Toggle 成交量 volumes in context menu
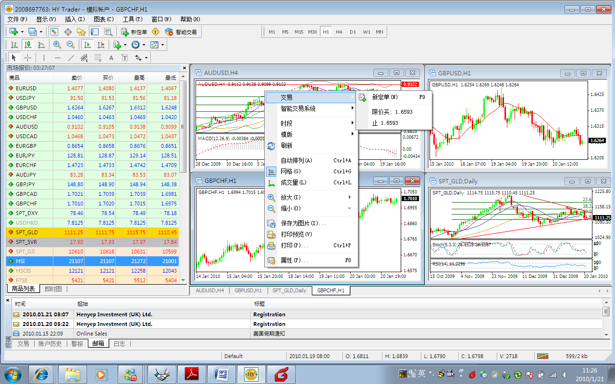615x384 pixels. click(x=311, y=182)
